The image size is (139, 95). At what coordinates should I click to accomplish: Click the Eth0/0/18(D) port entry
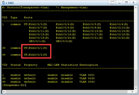(x=120, y=35)
